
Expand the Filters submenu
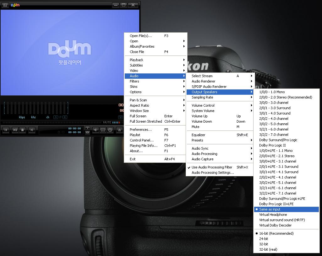[x=156, y=81]
